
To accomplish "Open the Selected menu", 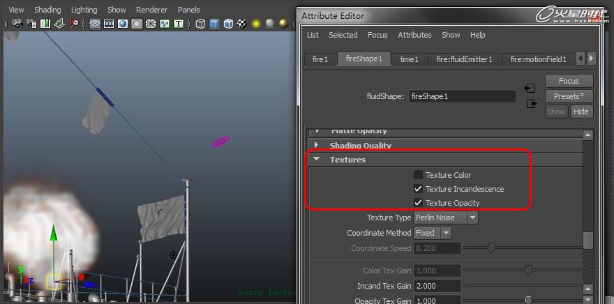I will pos(343,35).
